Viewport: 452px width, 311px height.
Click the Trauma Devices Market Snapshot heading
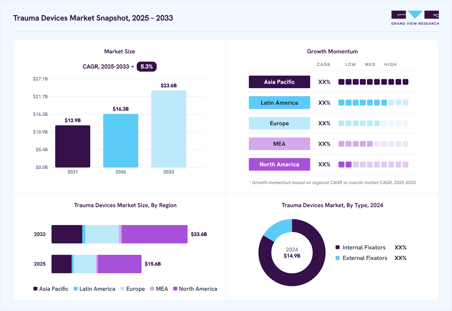93,18
